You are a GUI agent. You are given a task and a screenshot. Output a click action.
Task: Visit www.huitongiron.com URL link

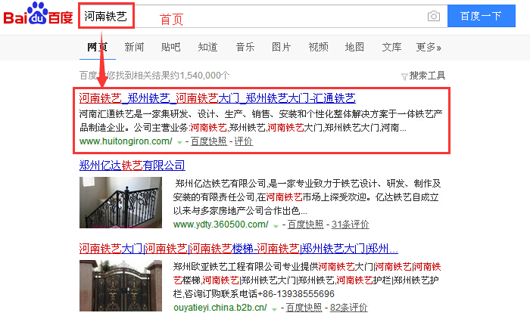coord(126,141)
